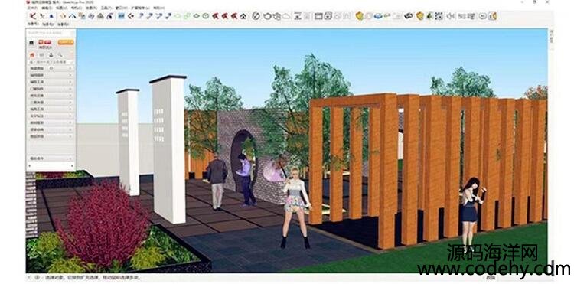
Task: Click the magnifier search icon in plugin panel
Action: tap(60, 55)
